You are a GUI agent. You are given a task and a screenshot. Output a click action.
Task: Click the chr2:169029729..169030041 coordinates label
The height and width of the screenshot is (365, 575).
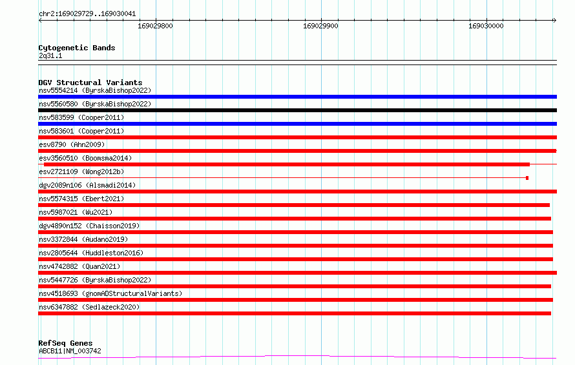click(87, 14)
